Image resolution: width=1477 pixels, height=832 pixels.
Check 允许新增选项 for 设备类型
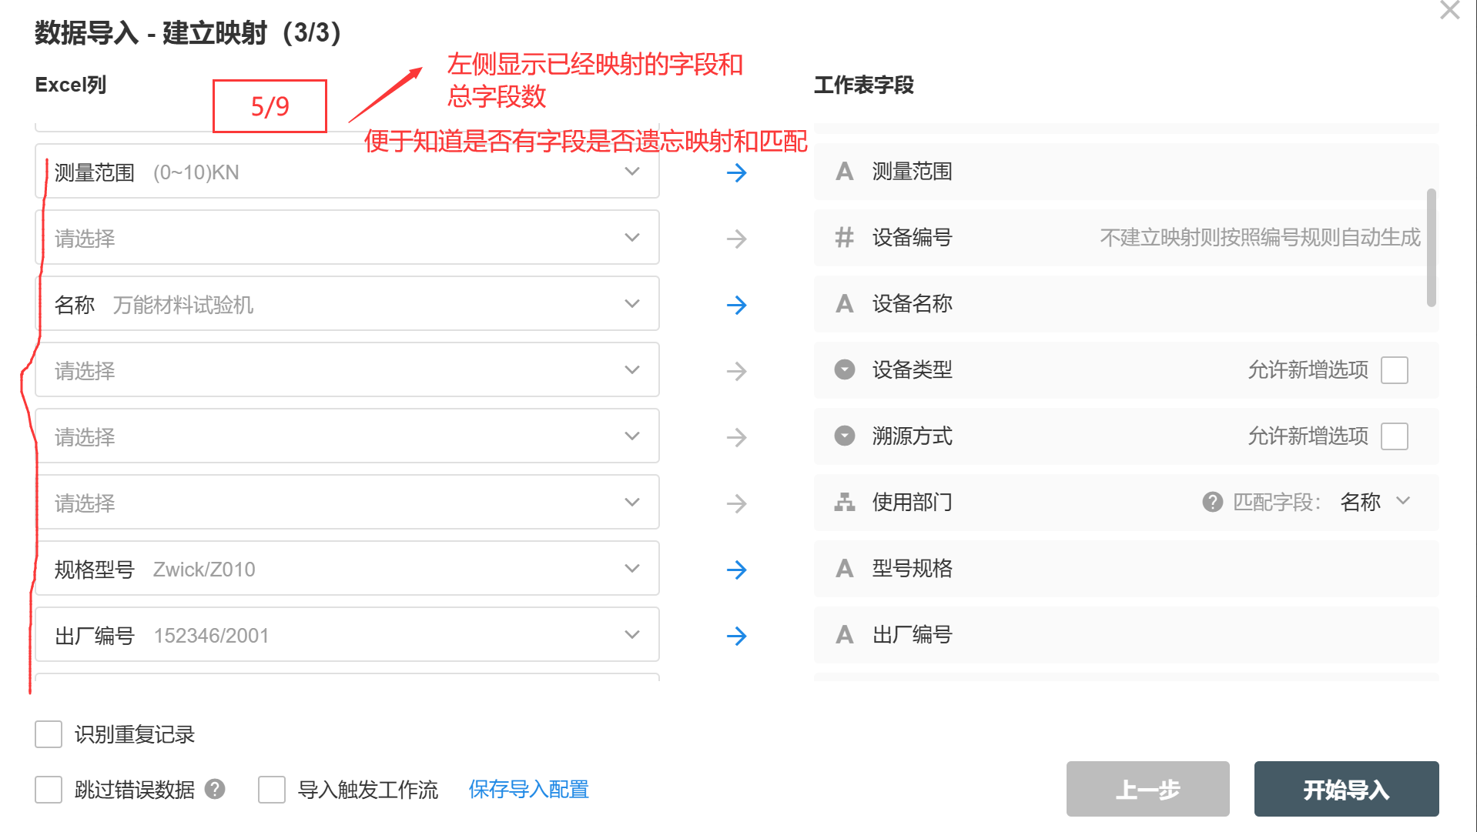click(1394, 369)
